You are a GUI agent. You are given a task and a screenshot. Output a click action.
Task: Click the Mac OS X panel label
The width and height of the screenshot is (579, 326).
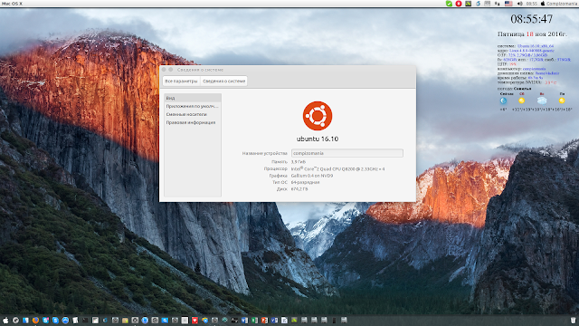pos(12,4)
